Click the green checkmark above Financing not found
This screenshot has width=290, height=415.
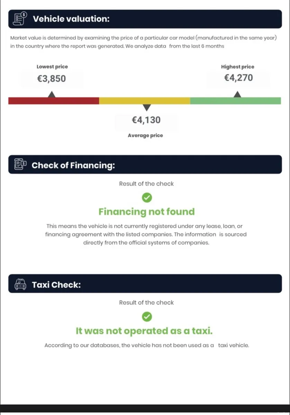click(147, 197)
